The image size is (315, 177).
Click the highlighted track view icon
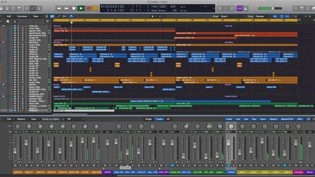[52, 16]
